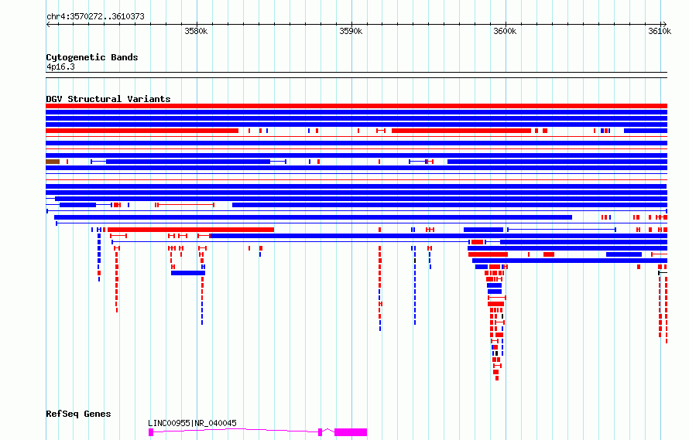Click the 3600k ruler tick label

[505, 31]
